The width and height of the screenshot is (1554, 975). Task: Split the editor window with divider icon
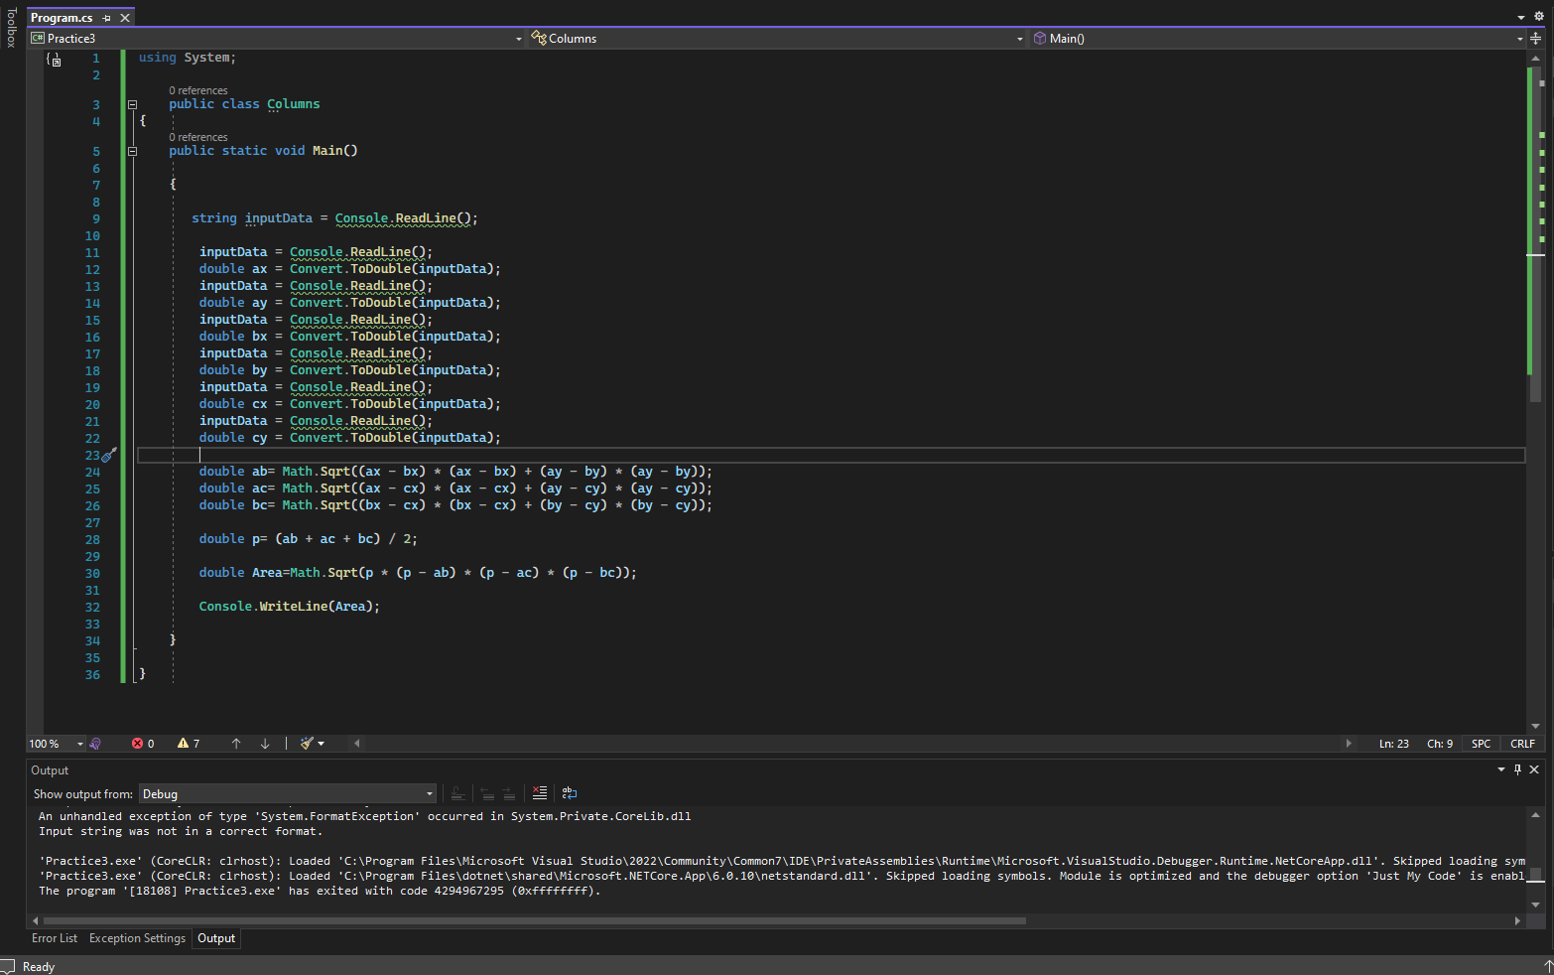[x=1535, y=39]
